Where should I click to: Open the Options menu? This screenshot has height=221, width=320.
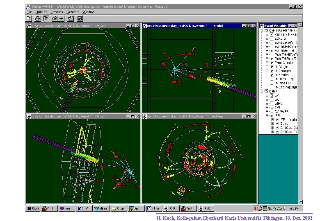point(41,12)
